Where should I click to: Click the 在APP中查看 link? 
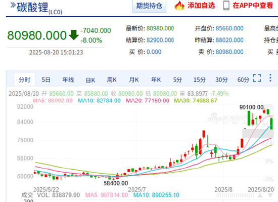coord(253,6)
